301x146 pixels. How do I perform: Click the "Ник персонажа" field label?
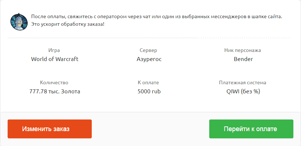pos(243,50)
